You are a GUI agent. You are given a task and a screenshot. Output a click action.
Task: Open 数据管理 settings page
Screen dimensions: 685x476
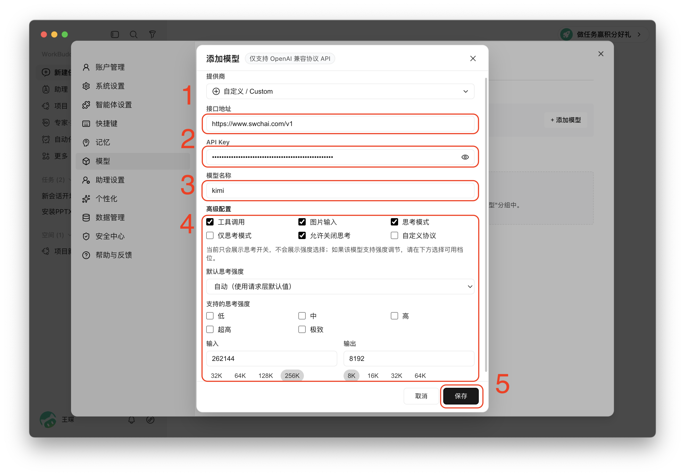pyautogui.click(x=133, y=217)
